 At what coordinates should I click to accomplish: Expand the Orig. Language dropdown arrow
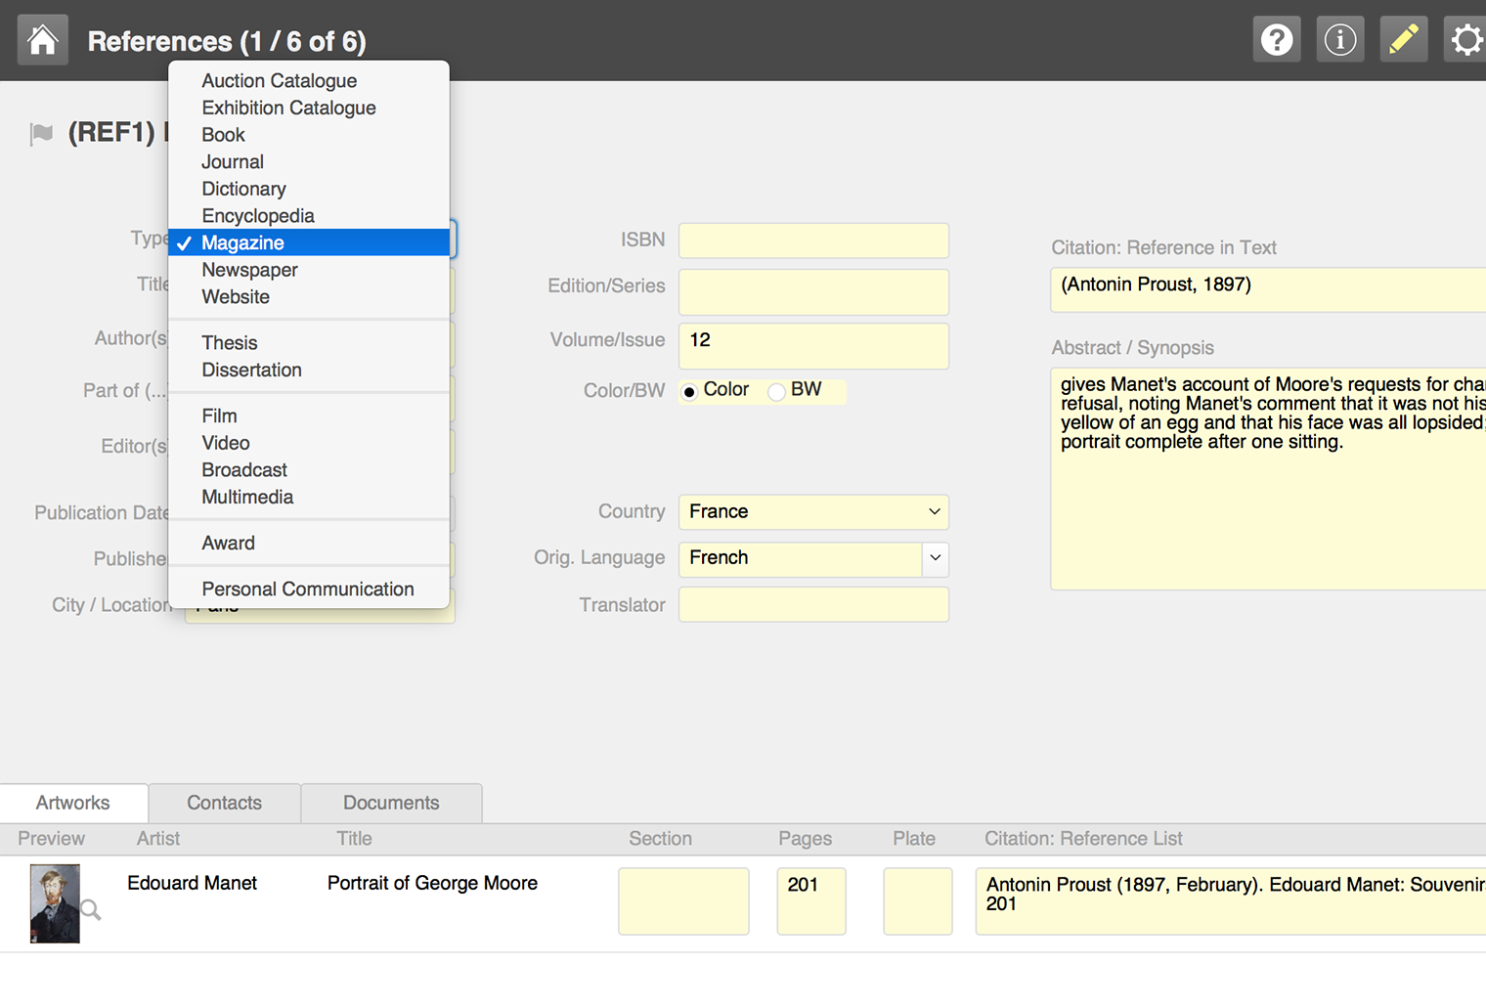click(936, 558)
